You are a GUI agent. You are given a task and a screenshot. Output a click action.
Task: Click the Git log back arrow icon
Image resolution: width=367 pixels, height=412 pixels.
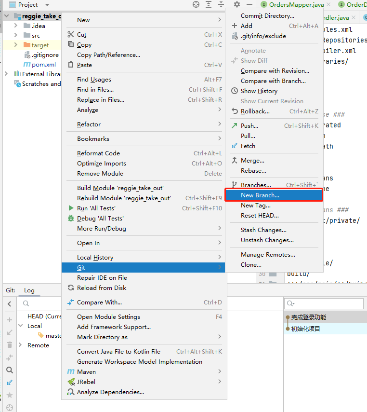coord(10,304)
